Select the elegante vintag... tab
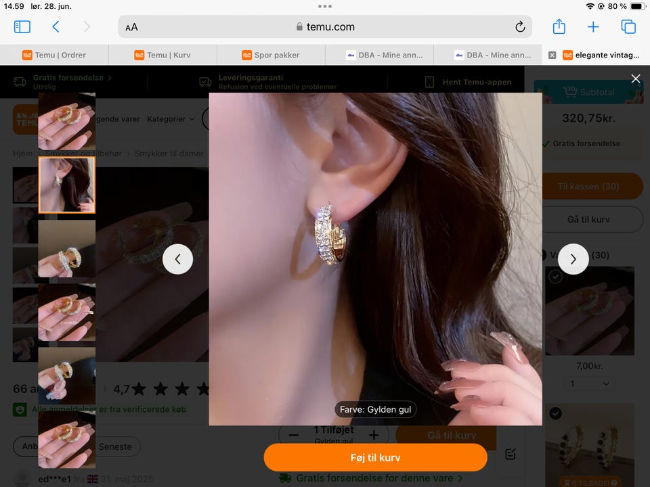Screen dimensions: 650x487 (x=601, y=55)
